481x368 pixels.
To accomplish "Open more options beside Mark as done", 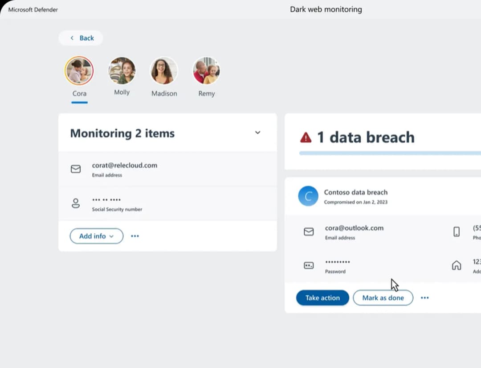I will pos(425,298).
